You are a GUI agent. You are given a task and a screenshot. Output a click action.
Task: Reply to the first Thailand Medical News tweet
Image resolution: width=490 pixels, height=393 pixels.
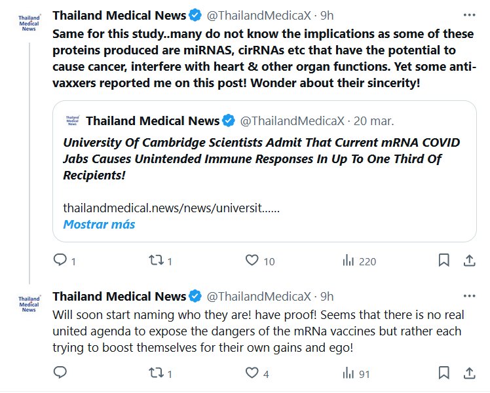tap(60, 261)
